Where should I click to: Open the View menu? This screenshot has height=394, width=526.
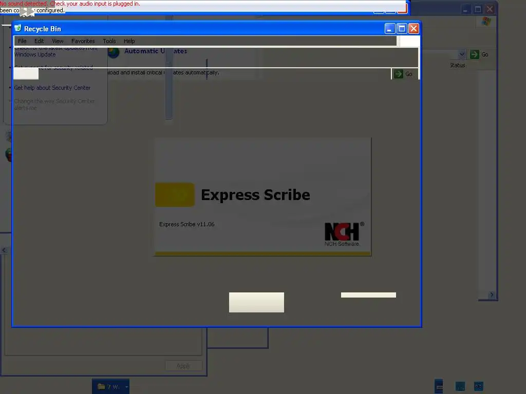58,41
